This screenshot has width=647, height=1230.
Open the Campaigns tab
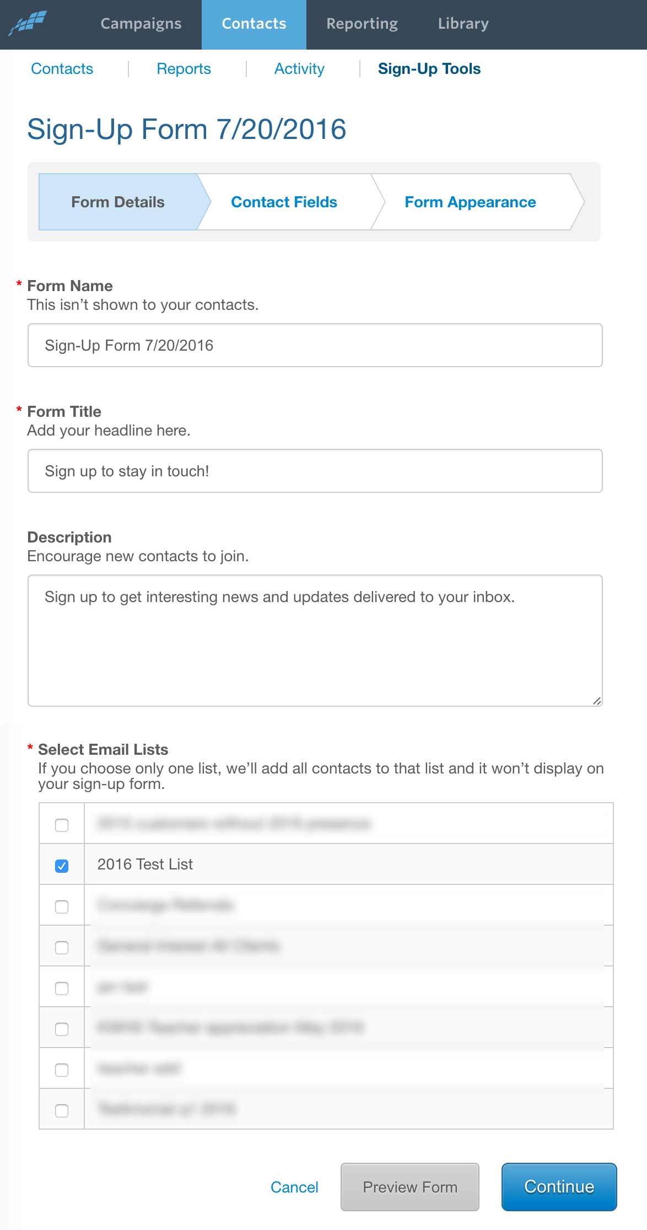141,24
